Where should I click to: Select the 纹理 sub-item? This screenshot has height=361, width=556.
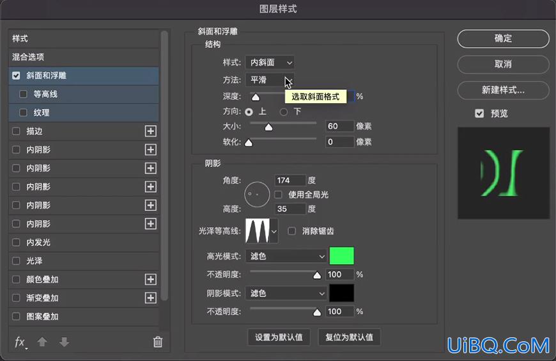(84, 112)
